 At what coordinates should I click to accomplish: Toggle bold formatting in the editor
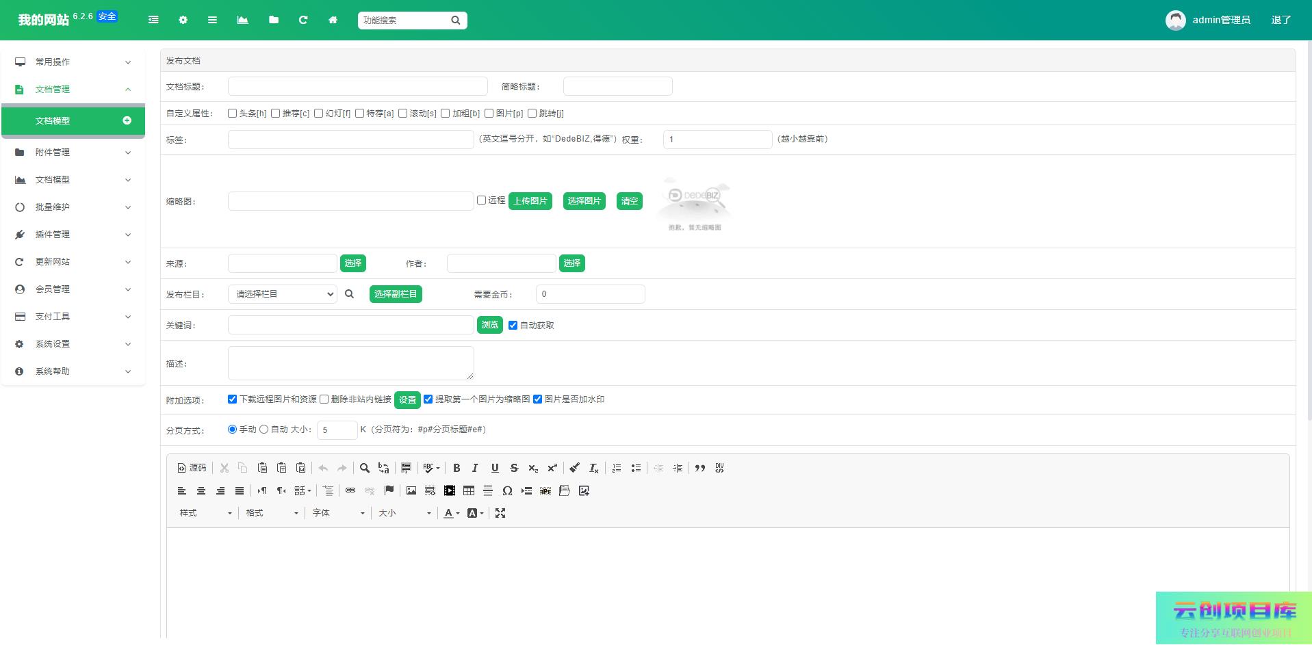pos(456,469)
